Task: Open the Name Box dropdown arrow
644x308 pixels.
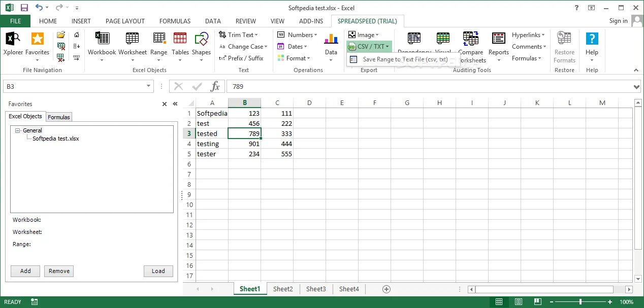Action: point(149,87)
